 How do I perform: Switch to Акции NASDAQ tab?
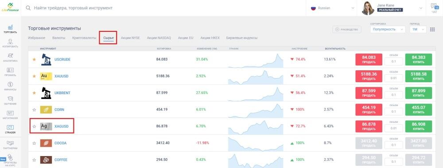tap(159, 38)
